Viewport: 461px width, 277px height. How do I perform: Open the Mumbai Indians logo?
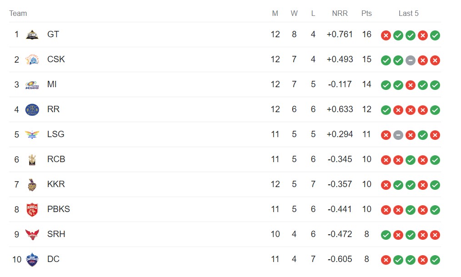tap(32, 84)
